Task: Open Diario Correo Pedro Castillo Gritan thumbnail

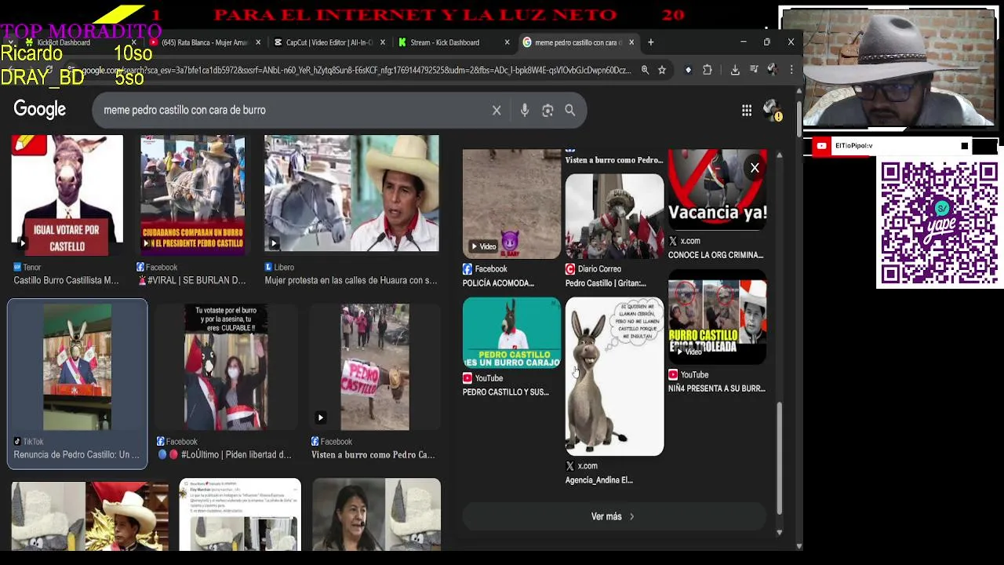Action: click(x=614, y=217)
